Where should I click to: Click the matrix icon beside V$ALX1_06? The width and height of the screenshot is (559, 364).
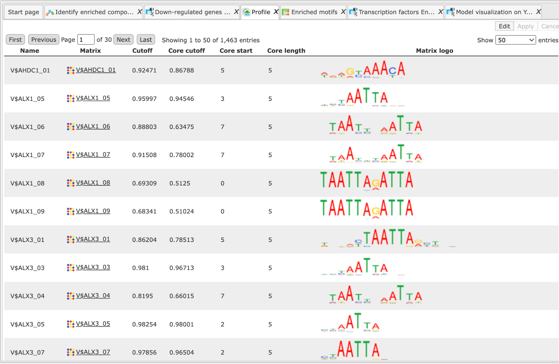pos(71,127)
